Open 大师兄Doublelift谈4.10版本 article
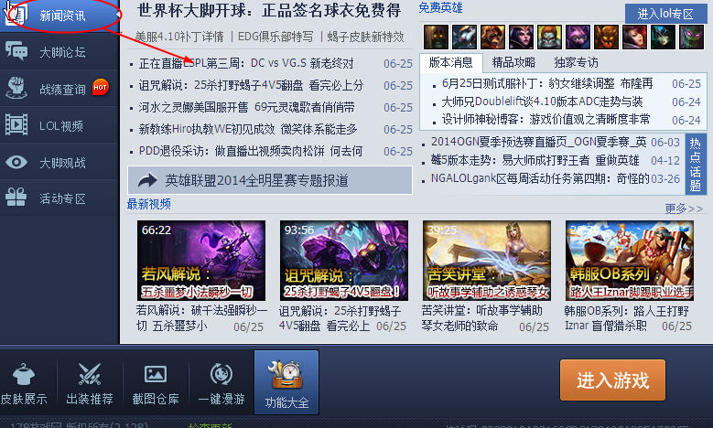Screen dimensions: 713x428 click(x=542, y=102)
